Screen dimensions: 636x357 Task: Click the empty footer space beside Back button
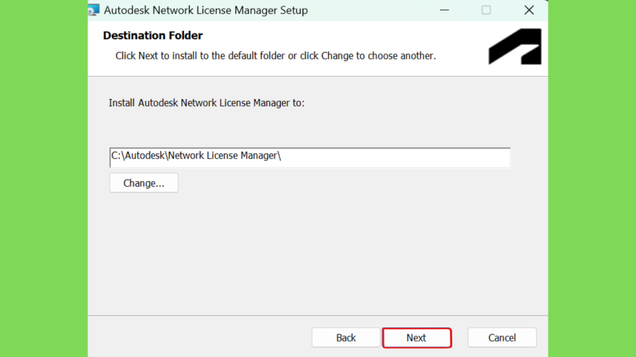(x=199, y=338)
